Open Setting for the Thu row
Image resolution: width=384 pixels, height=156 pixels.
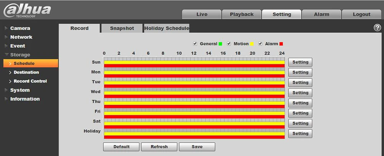(300, 103)
